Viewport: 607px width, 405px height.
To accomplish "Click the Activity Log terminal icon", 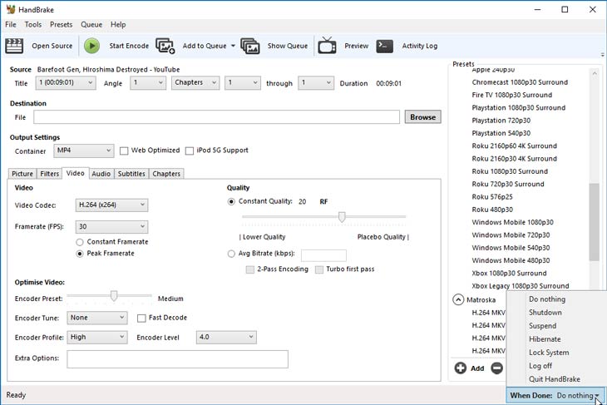I will pos(385,46).
